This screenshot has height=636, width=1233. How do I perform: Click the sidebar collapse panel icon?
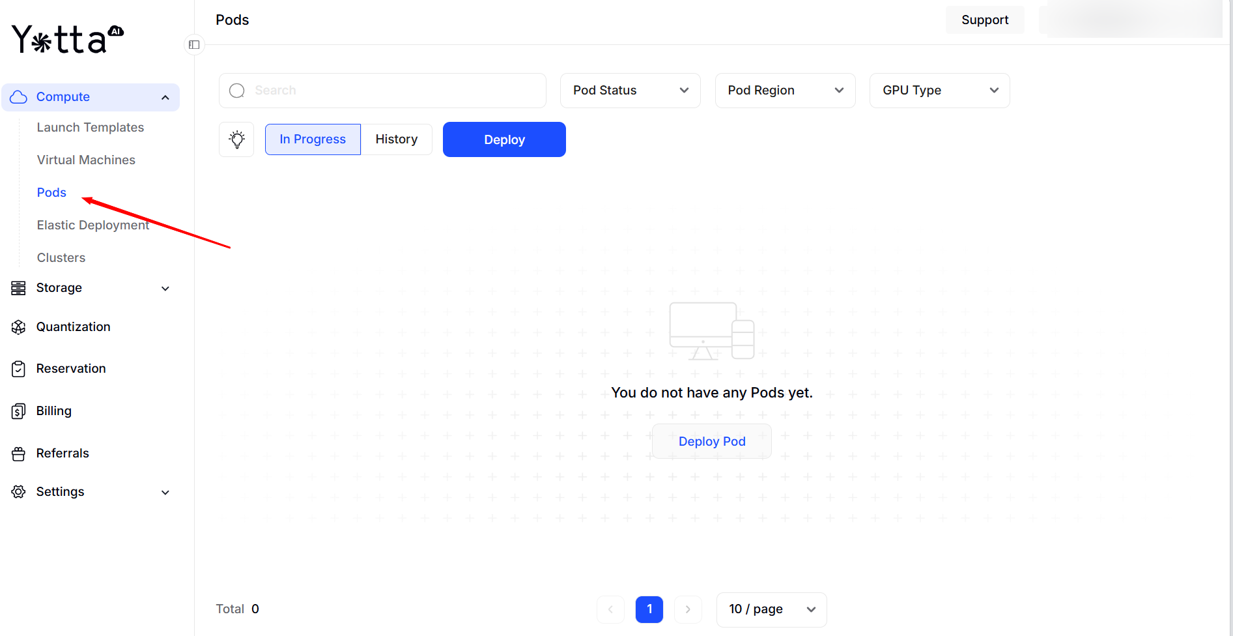coord(194,45)
